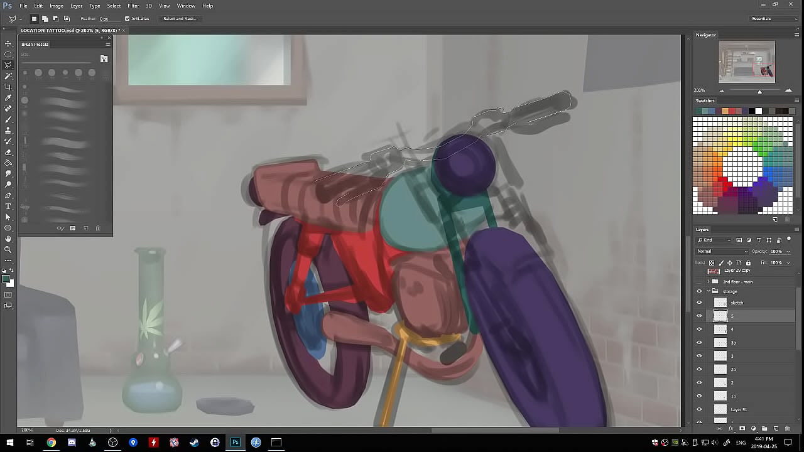
Task: Toggle the Anti-alias checkbox
Action: [x=127, y=19]
